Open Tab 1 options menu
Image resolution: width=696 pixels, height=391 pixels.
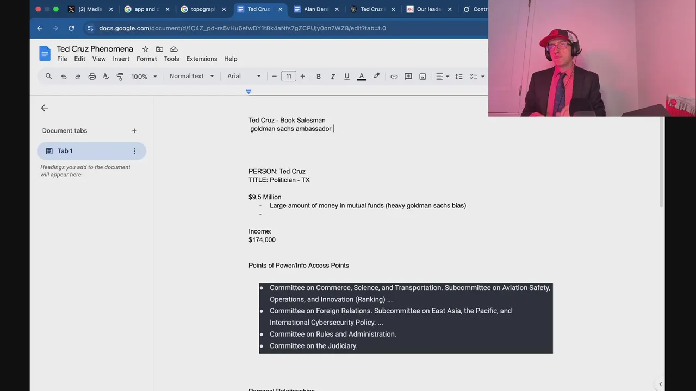(134, 151)
